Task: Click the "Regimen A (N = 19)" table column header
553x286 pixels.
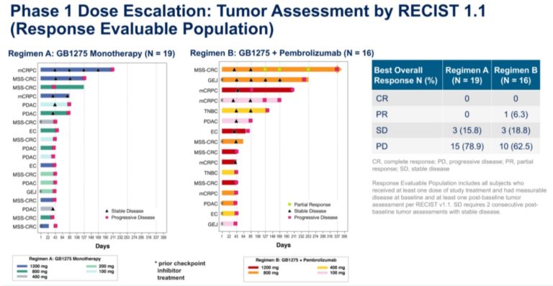Action: 467,75
